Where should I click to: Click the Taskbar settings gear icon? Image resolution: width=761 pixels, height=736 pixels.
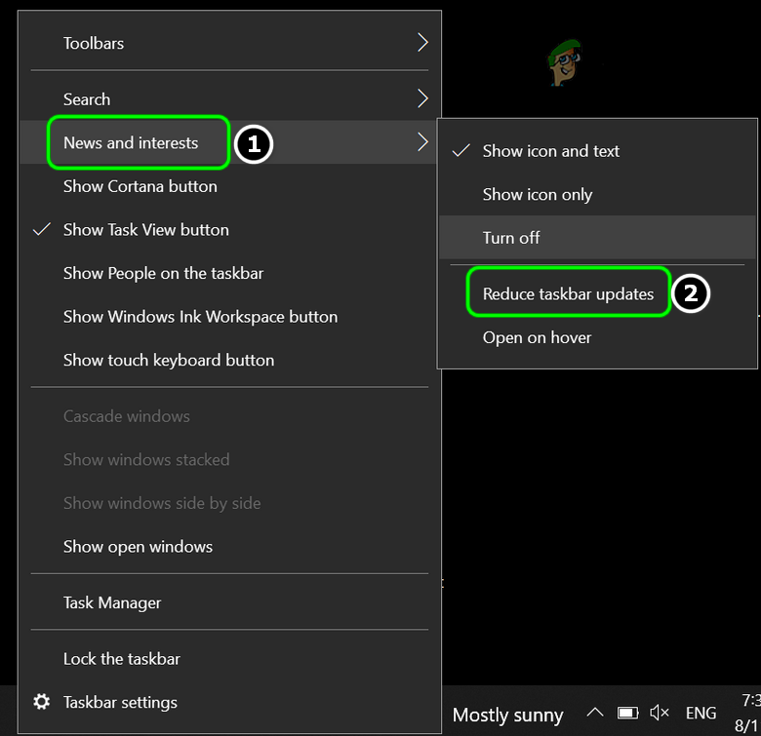pos(42,702)
